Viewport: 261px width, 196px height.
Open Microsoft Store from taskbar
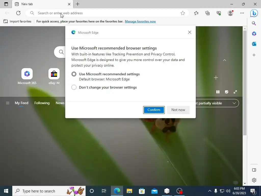pyautogui.click(x=142, y=191)
